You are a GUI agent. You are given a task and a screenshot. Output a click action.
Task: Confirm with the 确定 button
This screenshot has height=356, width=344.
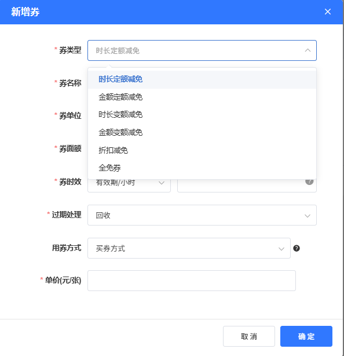pyautogui.click(x=306, y=336)
